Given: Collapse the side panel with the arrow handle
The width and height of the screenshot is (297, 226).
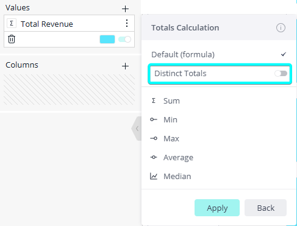Looking at the screenshot, I should pyautogui.click(x=137, y=129).
